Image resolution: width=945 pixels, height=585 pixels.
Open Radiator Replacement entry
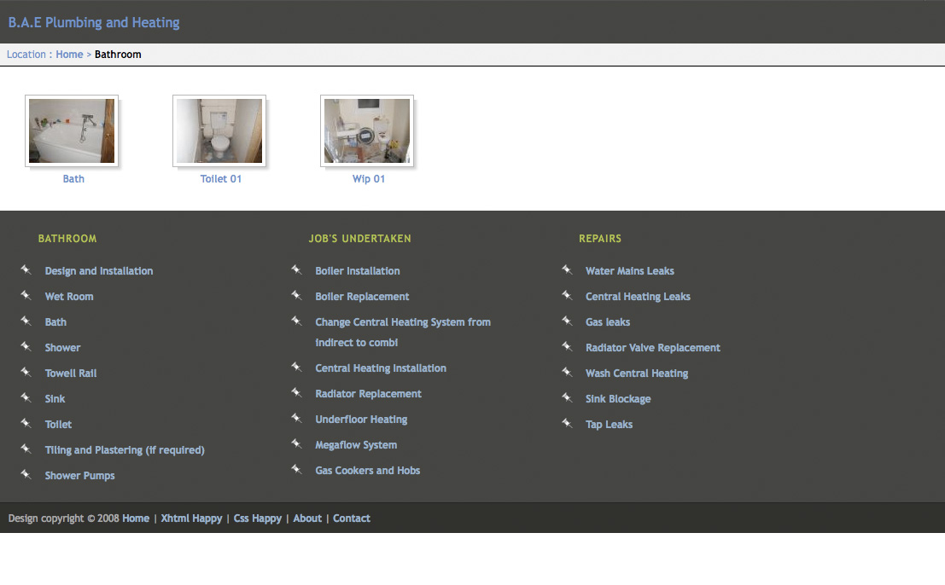[x=368, y=394]
